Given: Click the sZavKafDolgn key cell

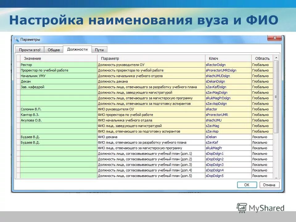Looking at the screenshot, I should (228, 87).
